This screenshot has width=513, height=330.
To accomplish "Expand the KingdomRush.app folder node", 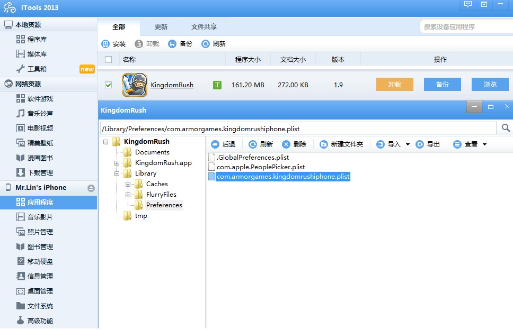I will point(117,163).
